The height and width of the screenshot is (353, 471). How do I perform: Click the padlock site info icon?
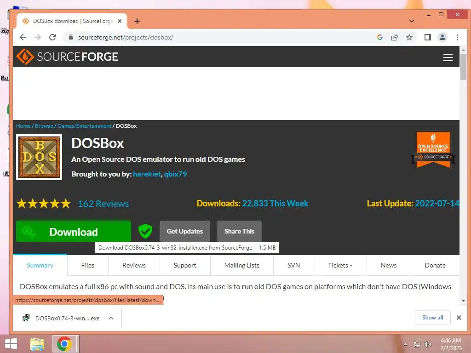(x=70, y=37)
